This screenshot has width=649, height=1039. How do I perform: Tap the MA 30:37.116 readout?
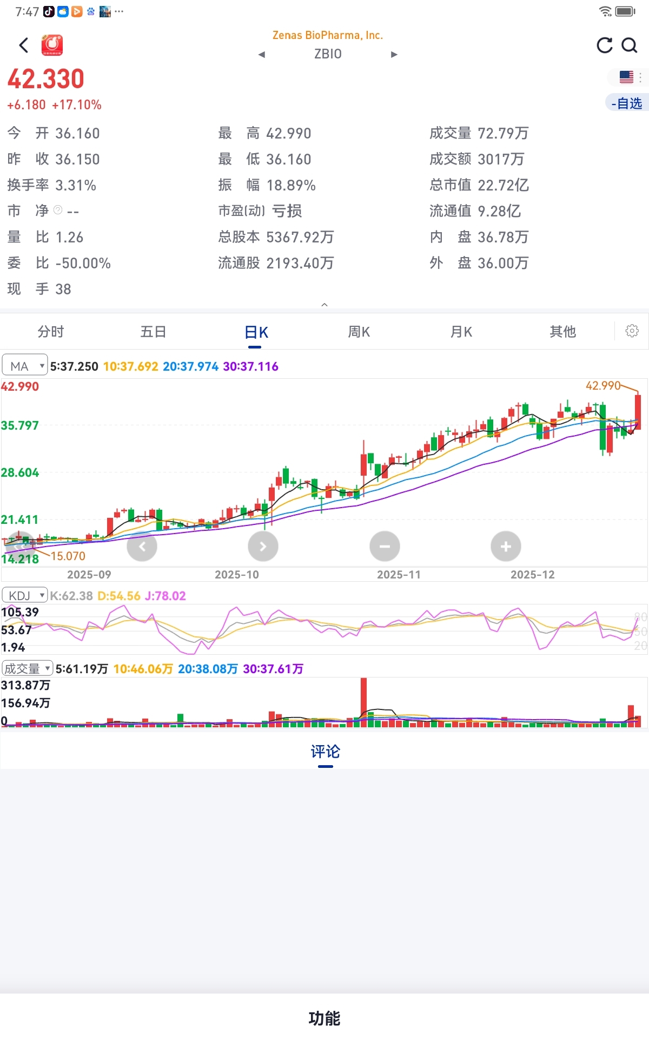tap(250, 366)
